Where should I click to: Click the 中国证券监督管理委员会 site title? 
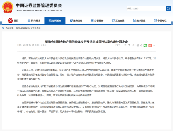click(x=39, y=5)
